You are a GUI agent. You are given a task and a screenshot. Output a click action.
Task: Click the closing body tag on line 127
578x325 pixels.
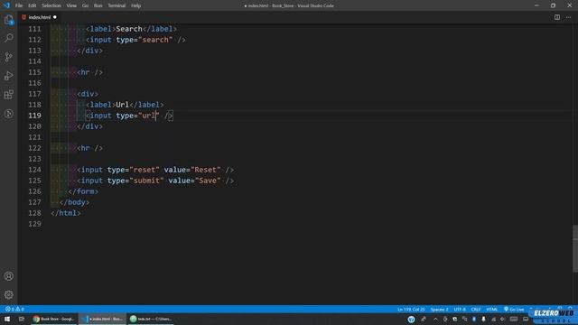[74, 202]
